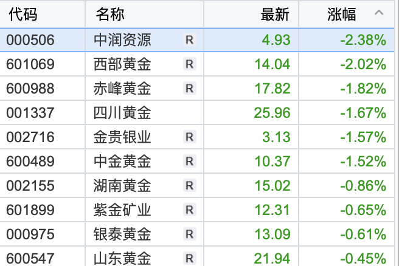Click change value -0.86%

click(363, 185)
